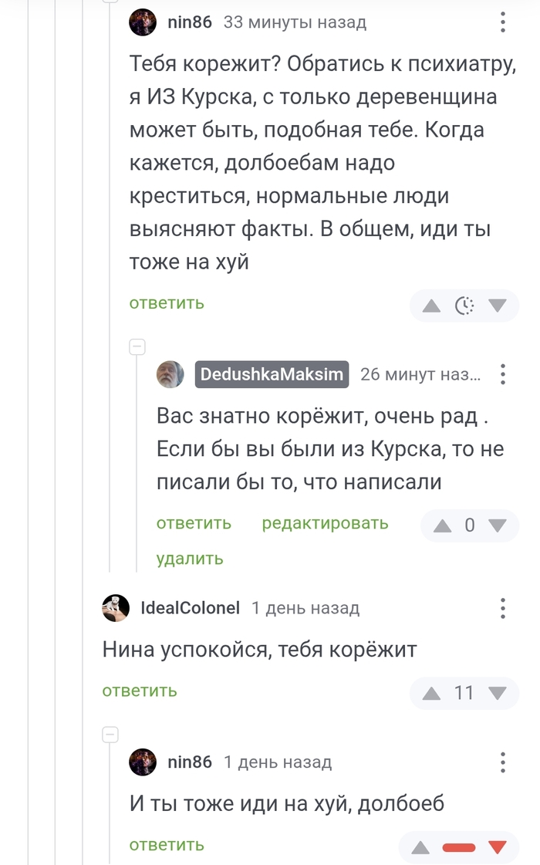Viewport: 540px width, 865px height.
Task: Click "редактировать" on DedushkaMaksim's comment
Action: [x=325, y=523]
